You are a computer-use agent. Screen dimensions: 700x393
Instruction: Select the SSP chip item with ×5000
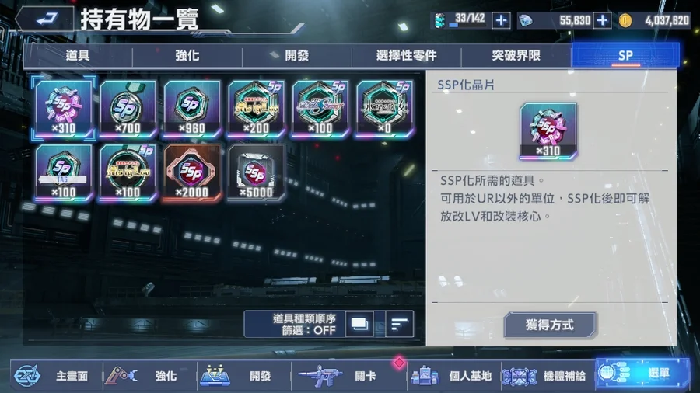click(x=256, y=172)
